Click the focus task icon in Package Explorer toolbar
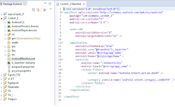The width and height of the screenshot is (175, 107). coord(45,10)
